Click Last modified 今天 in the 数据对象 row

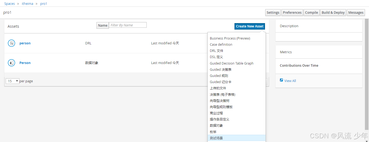point(165,63)
